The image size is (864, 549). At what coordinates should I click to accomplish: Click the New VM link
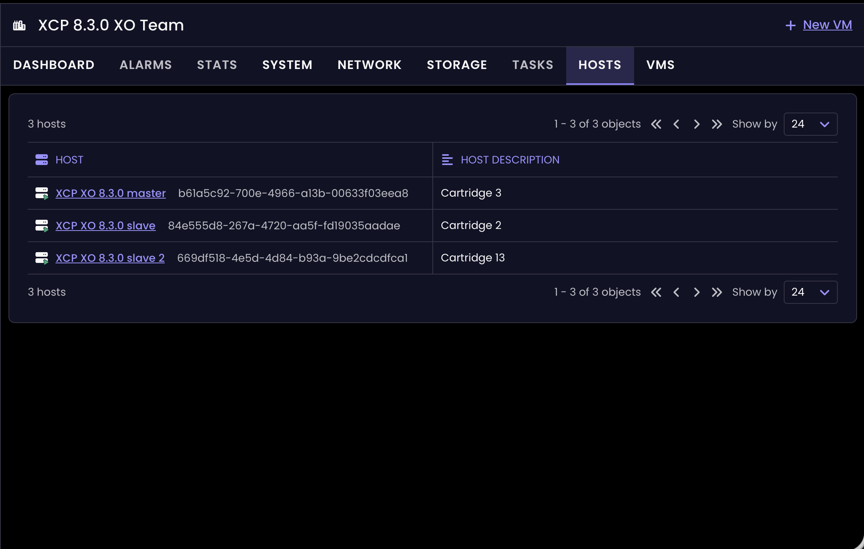click(827, 25)
